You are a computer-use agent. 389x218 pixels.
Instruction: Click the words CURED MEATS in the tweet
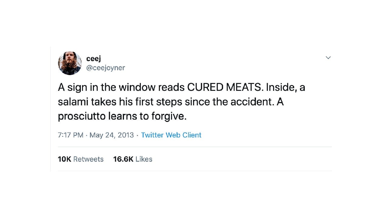click(x=224, y=88)
